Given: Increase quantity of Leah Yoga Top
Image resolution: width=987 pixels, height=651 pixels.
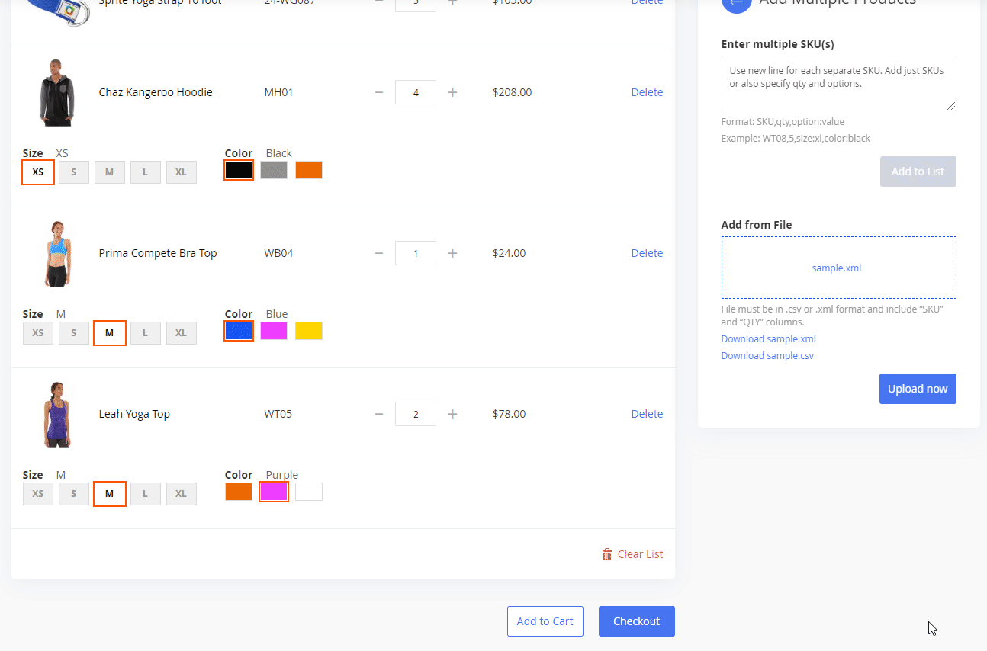Looking at the screenshot, I should coord(452,414).
